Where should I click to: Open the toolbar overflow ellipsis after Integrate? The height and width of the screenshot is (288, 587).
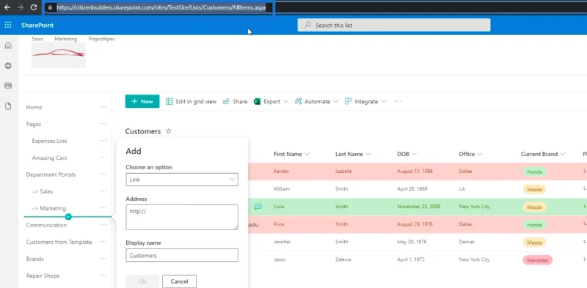[398, 101]
